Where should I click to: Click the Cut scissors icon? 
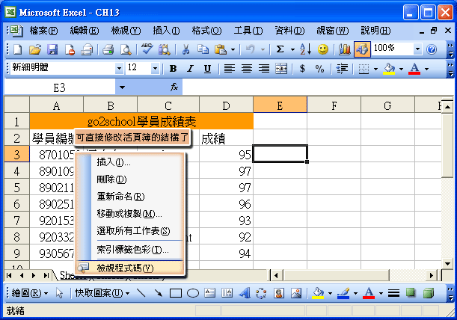coord(184,49)
